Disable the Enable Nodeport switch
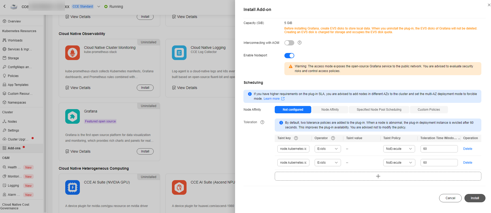This screenshot has width=491, height=213. pyautogui.click(x=289, y=56)
